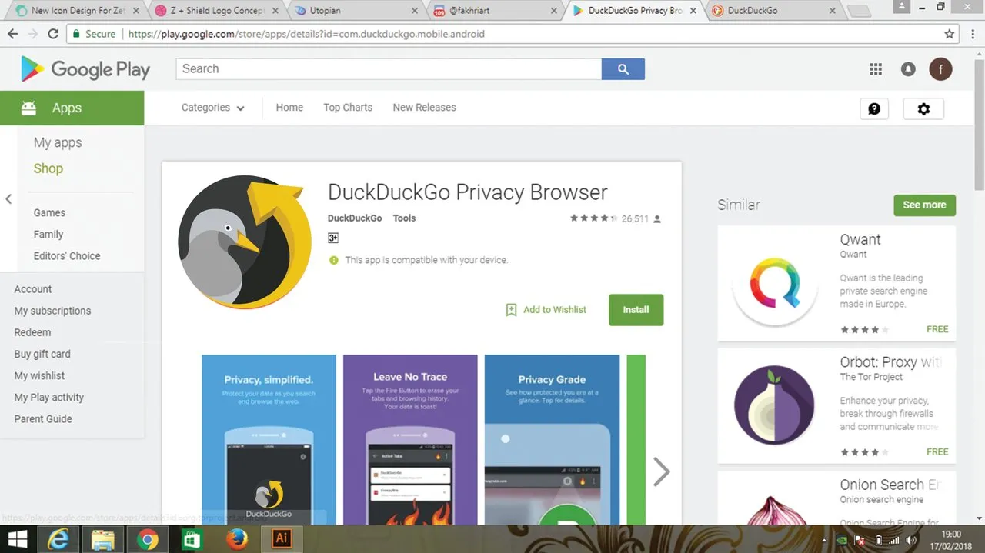Click the browser back arrow
The height and width of the screenshot is (553, 985).
(x=12, y=34)
